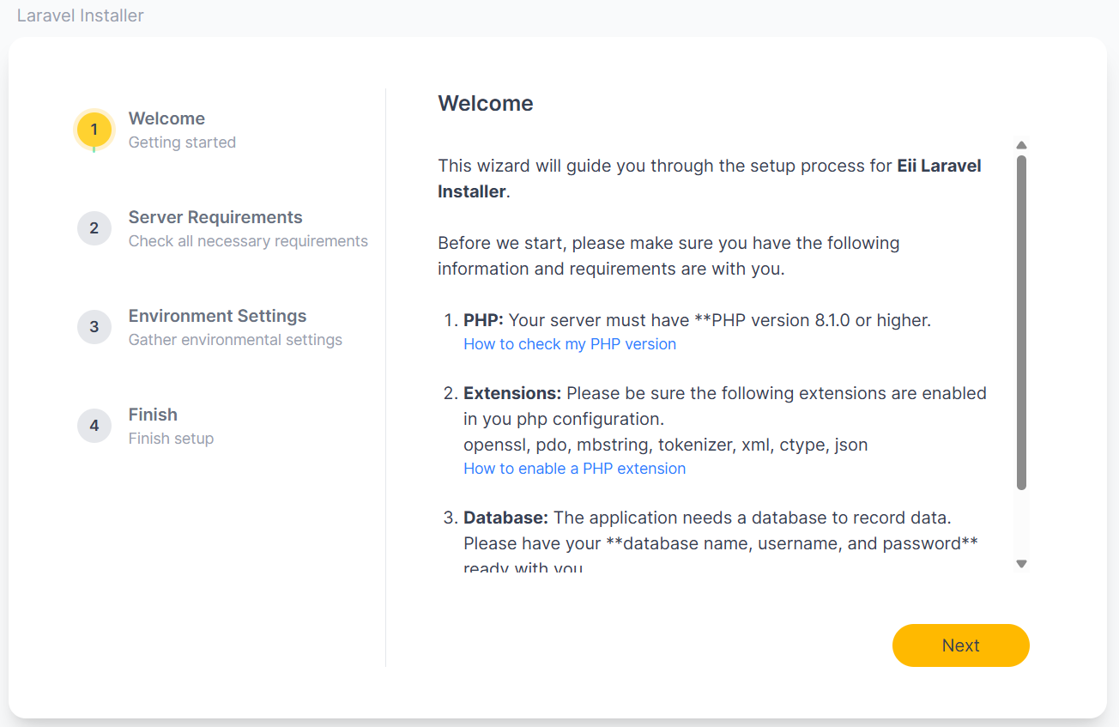Select the 'Finish setup' subtitle text
This screenshot has width=1119, height=727.
point(171,439)
